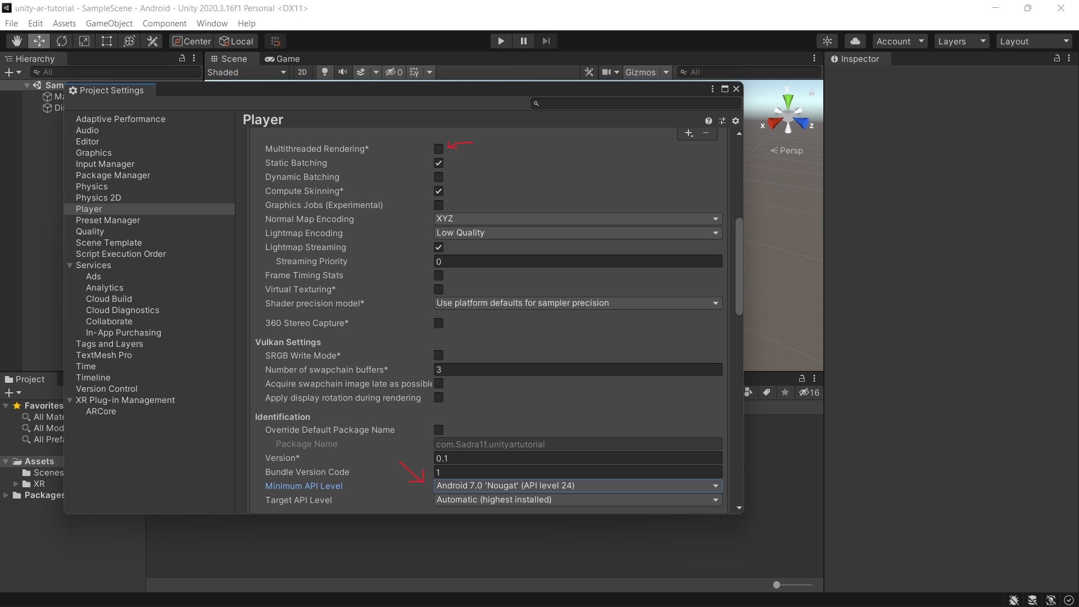Viewport: 1079px width, 607px height.
Task: Pause the game preview
Action: [x=523, y=41]
